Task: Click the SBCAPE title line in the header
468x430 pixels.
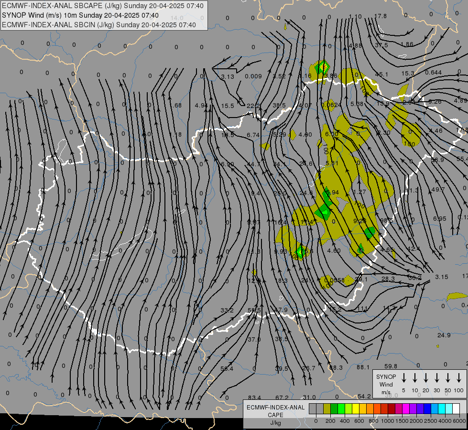Action: [103, 6]
